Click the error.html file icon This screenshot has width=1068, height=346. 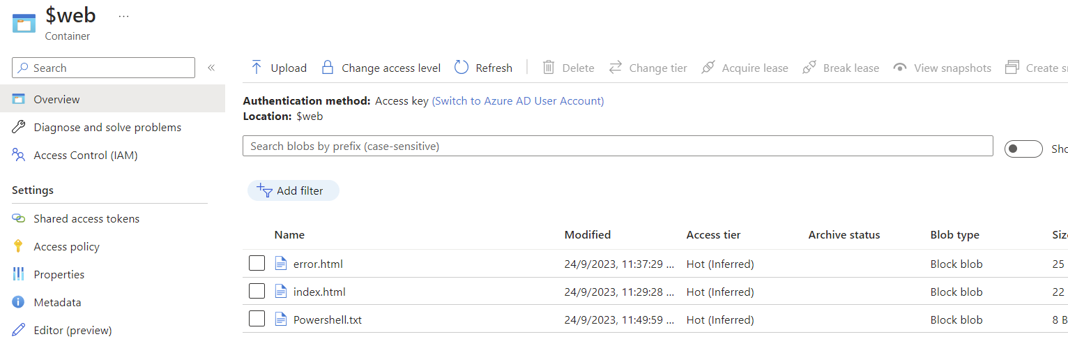coord(281,264)
